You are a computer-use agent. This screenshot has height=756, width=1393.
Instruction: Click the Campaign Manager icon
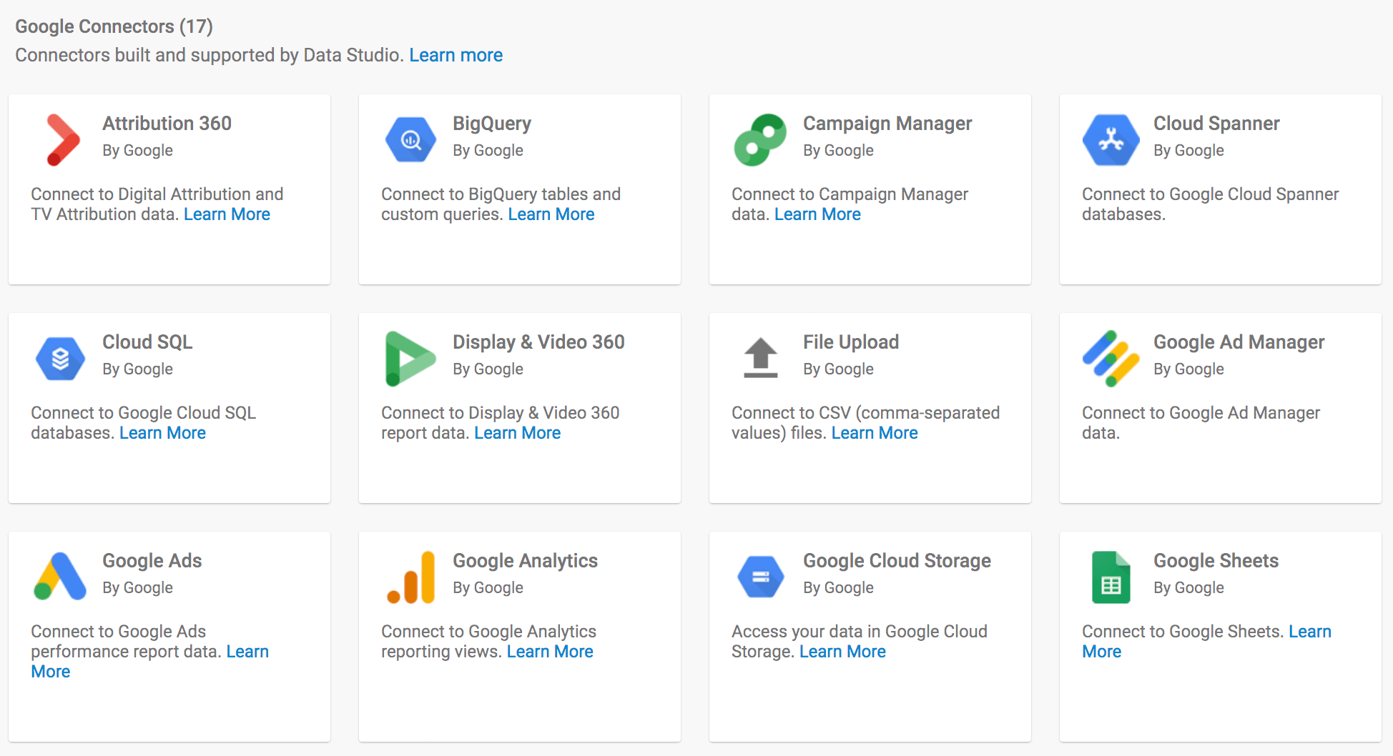tap(760, 139)
